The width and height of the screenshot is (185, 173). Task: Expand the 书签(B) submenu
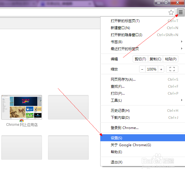(x=143, y=42)
